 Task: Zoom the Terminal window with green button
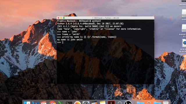[64, 18]
